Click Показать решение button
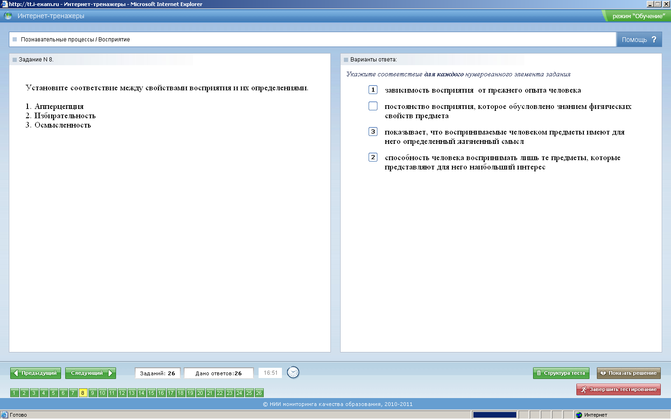671x419 pixels. 629,373
